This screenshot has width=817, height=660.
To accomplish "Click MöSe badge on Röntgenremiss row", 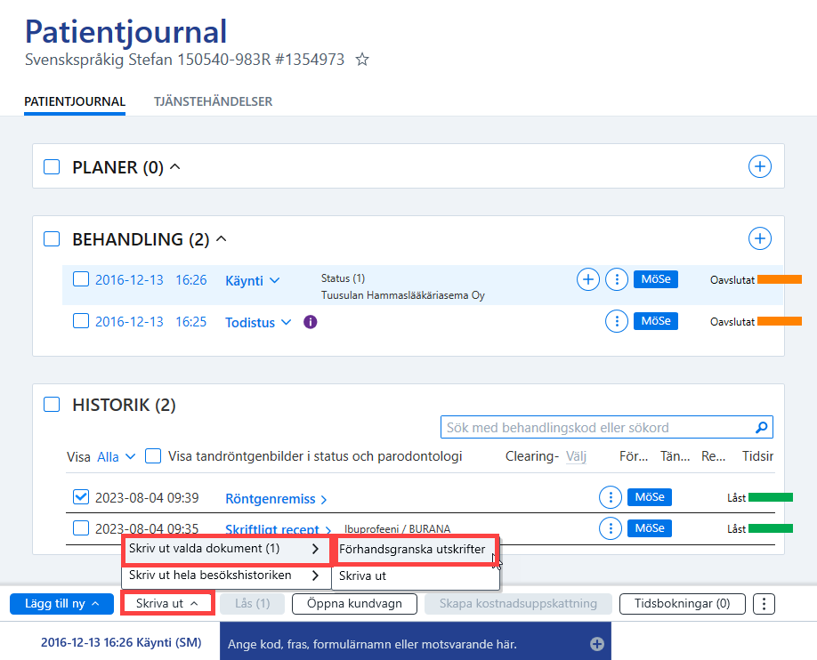I will [649, 497].
